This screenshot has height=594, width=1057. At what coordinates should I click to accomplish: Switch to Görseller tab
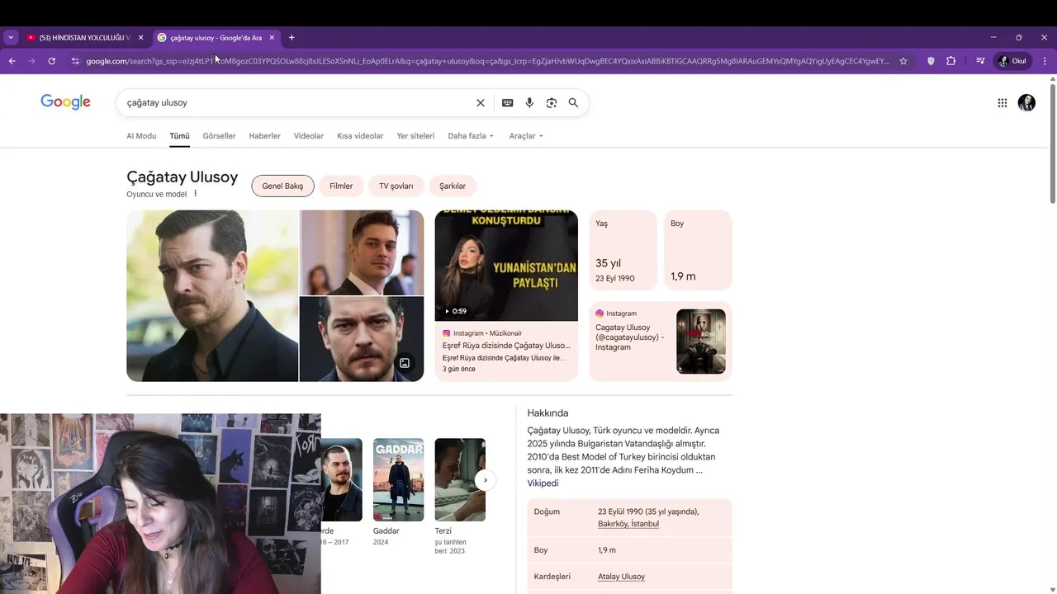(x=219, y=136)
